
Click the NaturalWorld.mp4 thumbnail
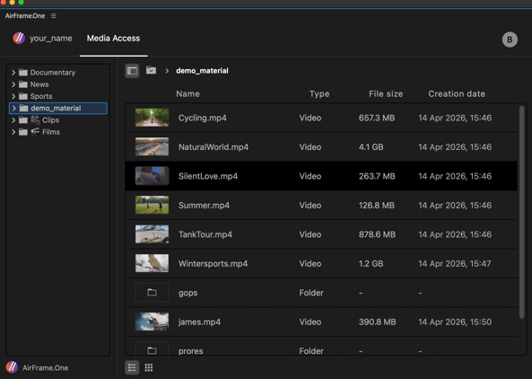pos(152,146)
